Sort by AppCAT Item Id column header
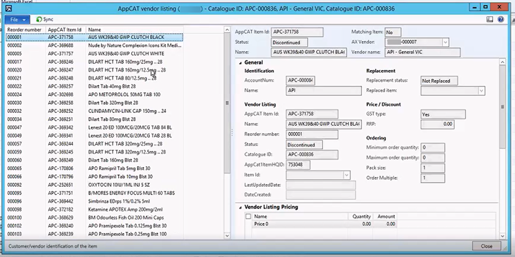 point(65,29)
